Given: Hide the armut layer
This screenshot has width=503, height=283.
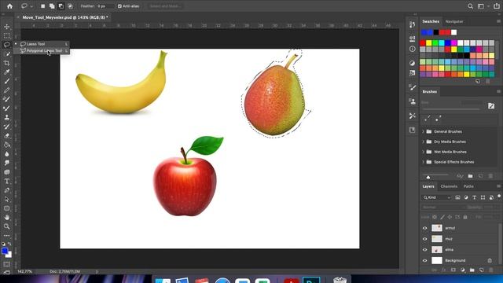Looking at the screenshot, I should click(425, 228).
